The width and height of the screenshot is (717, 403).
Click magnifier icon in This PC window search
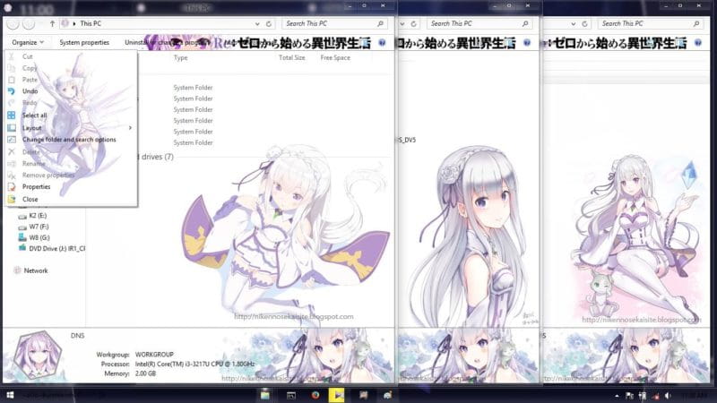coord(380,24)
